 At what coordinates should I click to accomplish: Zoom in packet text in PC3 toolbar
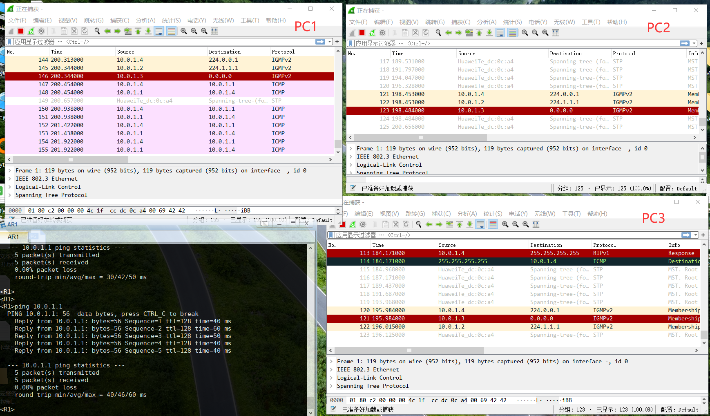point(505,224)
